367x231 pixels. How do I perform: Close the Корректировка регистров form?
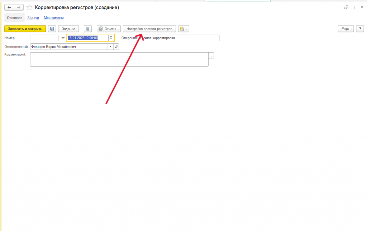[x=362, y=7]
